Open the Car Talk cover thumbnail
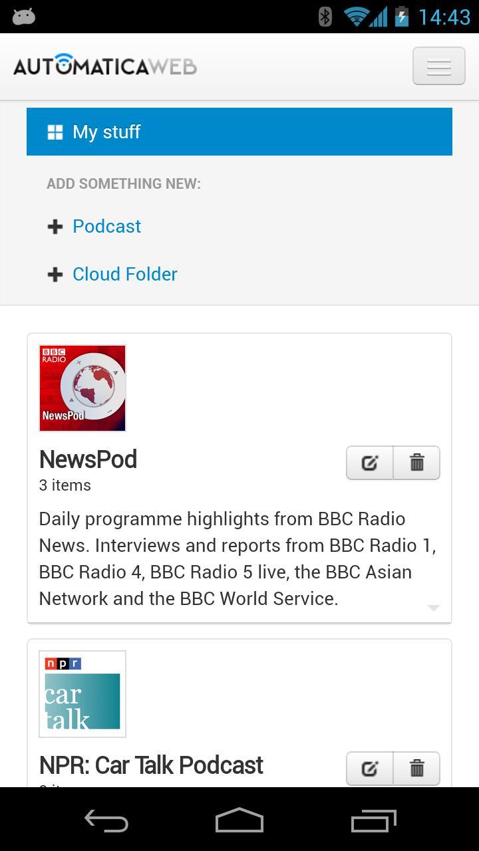Screen dimensions: 479x851 point(82,694)
